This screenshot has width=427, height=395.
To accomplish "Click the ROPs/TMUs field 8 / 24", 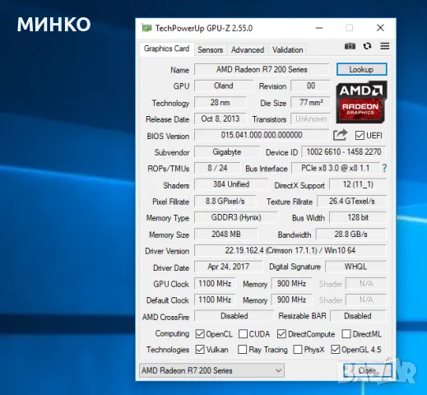I will click(x=217, y=168).
